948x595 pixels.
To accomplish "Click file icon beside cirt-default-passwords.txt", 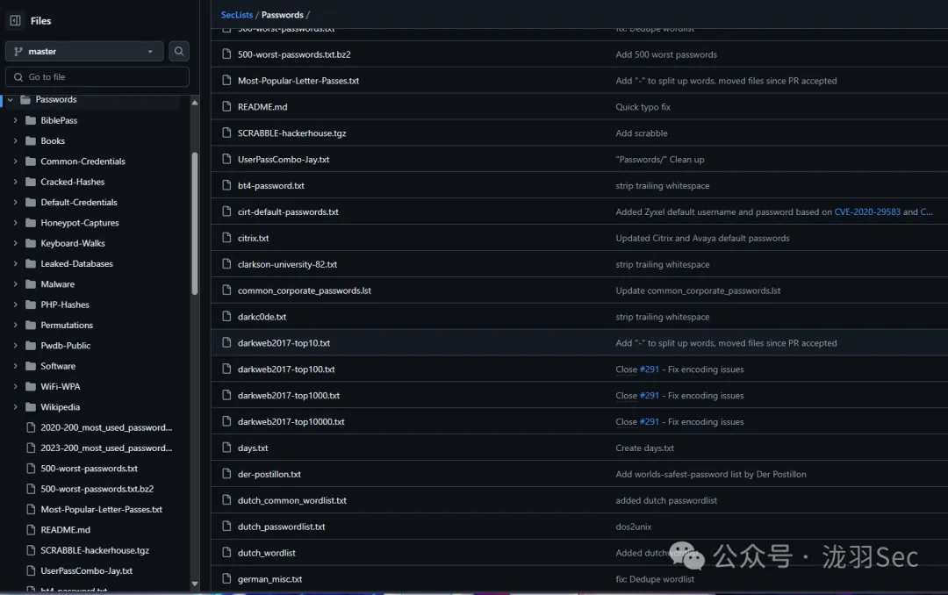I will [226, 211].
